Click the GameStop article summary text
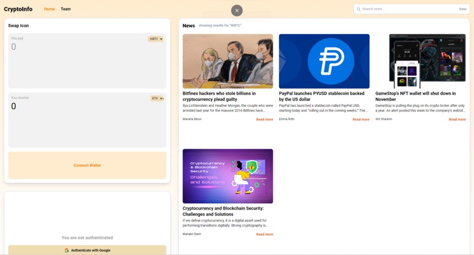 (420, 108)
